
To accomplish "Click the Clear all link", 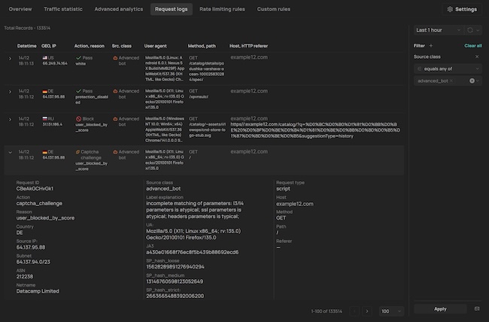I will tap(473, 45).
